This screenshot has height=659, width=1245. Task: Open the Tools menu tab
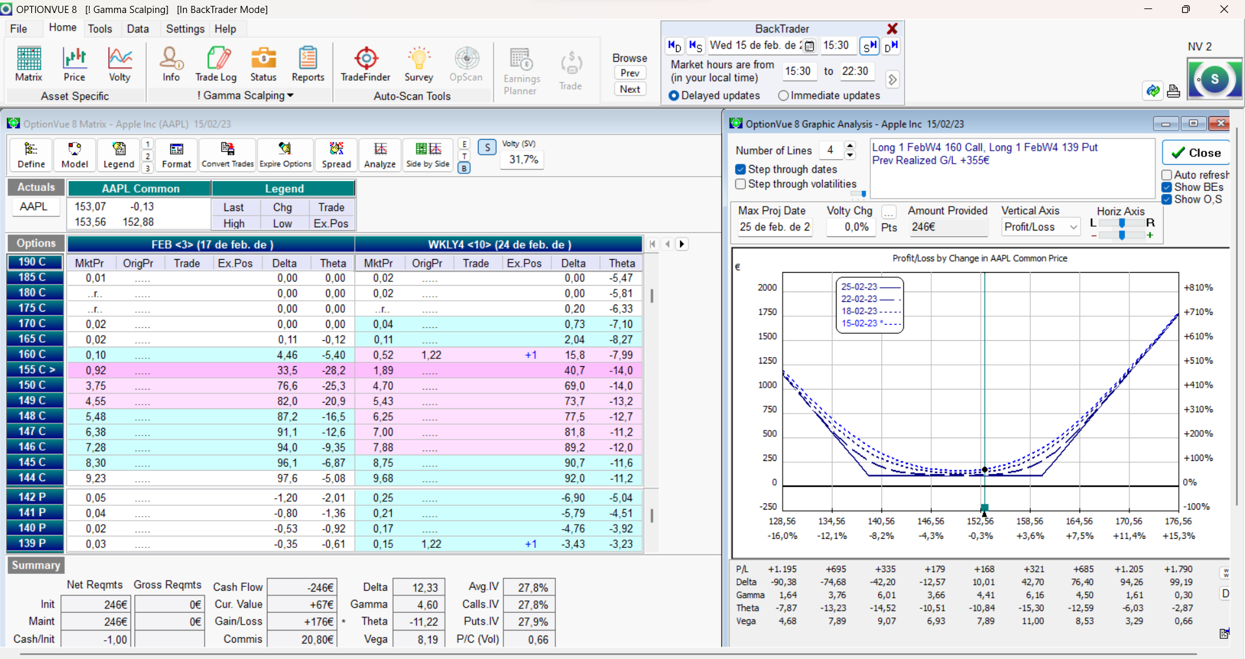pyautogui.click(x=100, y=29)
